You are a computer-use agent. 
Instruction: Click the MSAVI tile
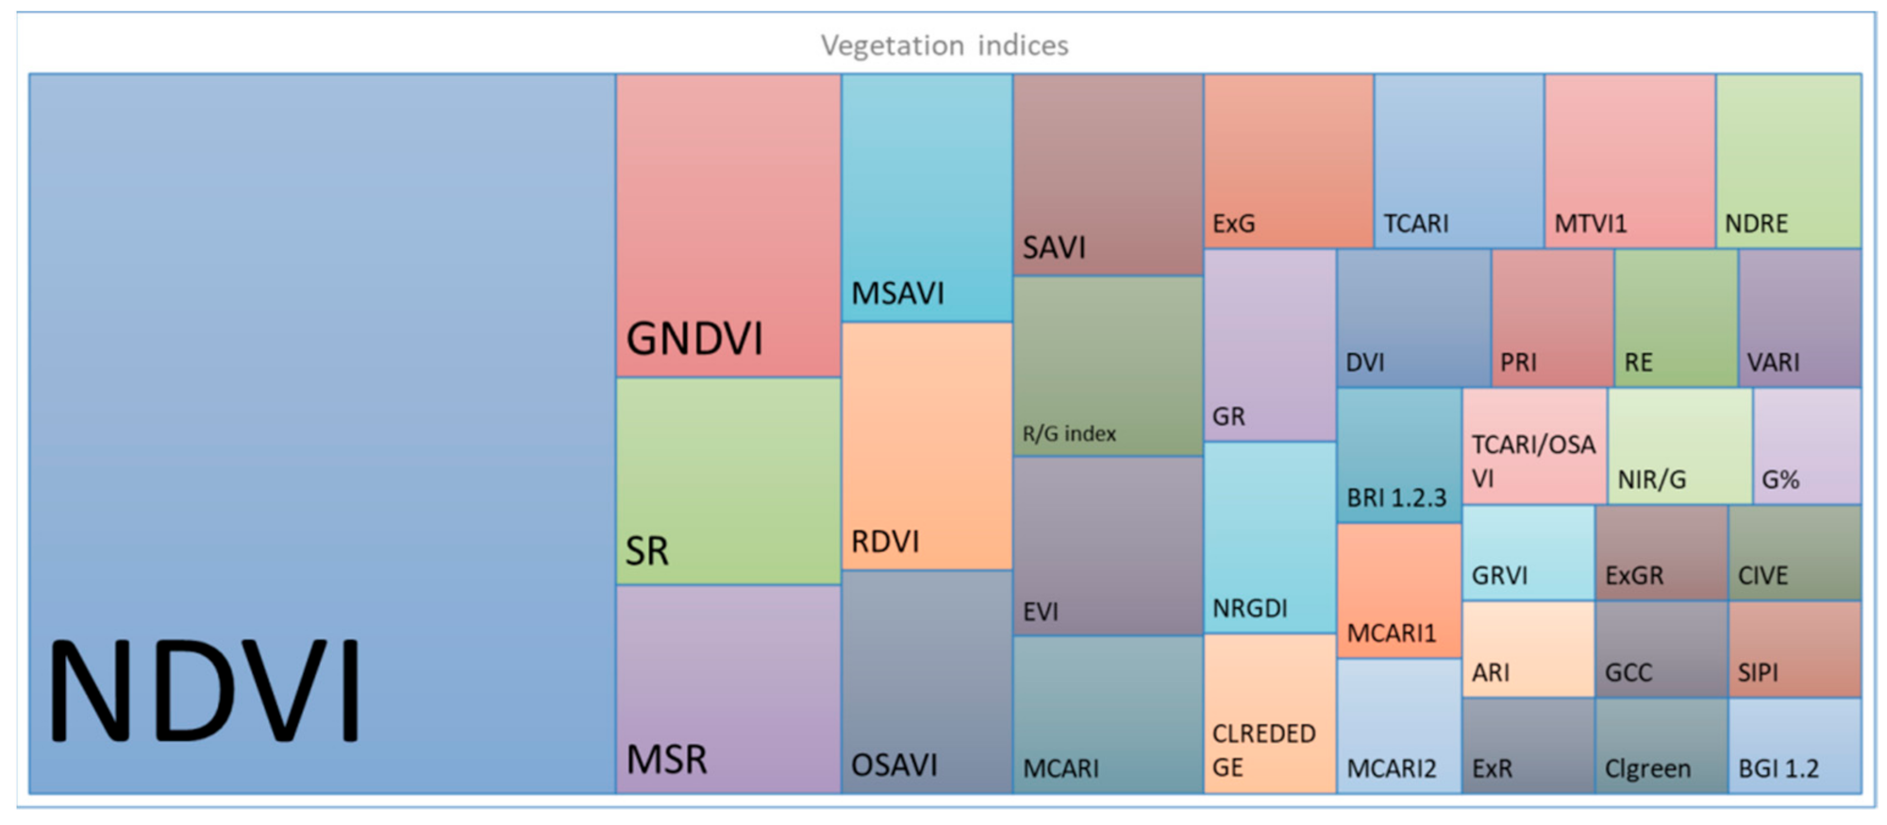(927, 198)
